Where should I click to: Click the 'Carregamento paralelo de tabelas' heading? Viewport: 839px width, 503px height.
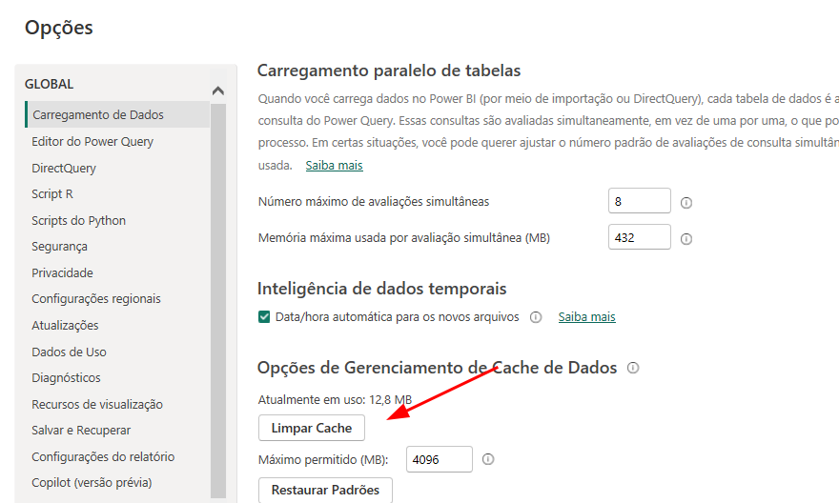coord(389,70)
